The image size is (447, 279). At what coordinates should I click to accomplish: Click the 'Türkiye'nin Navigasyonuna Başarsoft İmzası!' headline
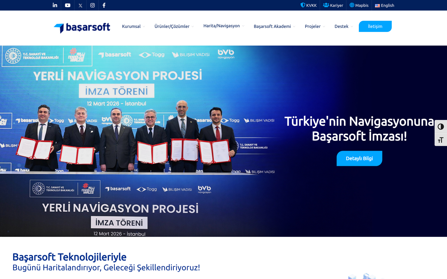pyautogui.click(x=359, y=129)
